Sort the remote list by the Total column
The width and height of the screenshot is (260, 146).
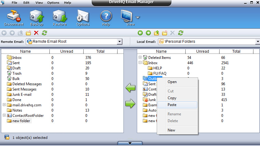(100, 51)
